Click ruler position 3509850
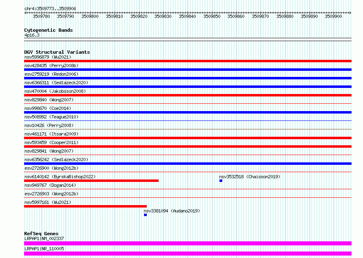The image size is (363, 258). 212,16
